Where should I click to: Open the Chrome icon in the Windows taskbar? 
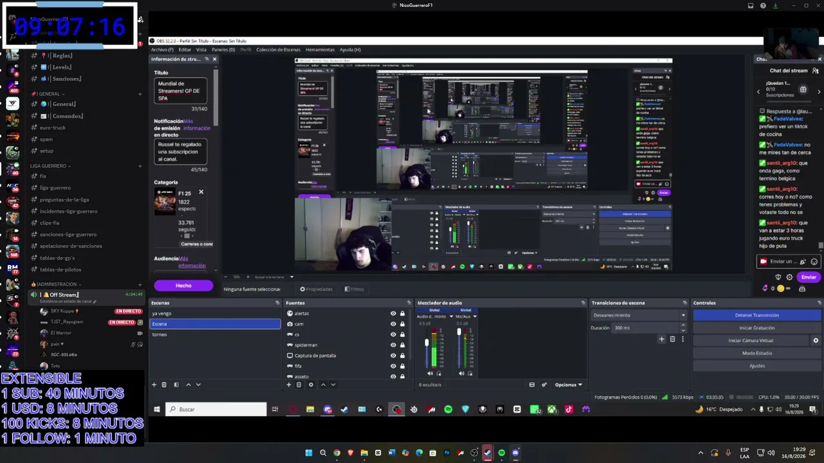tap(337, 453)
